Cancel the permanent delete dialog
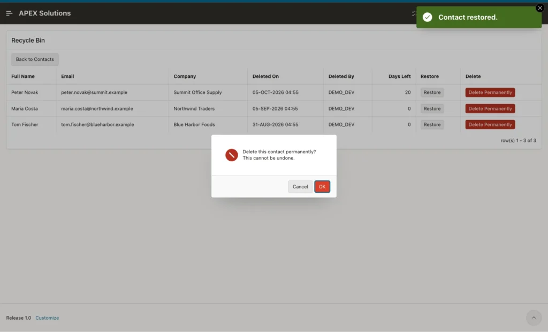 [x=300, y=187]
